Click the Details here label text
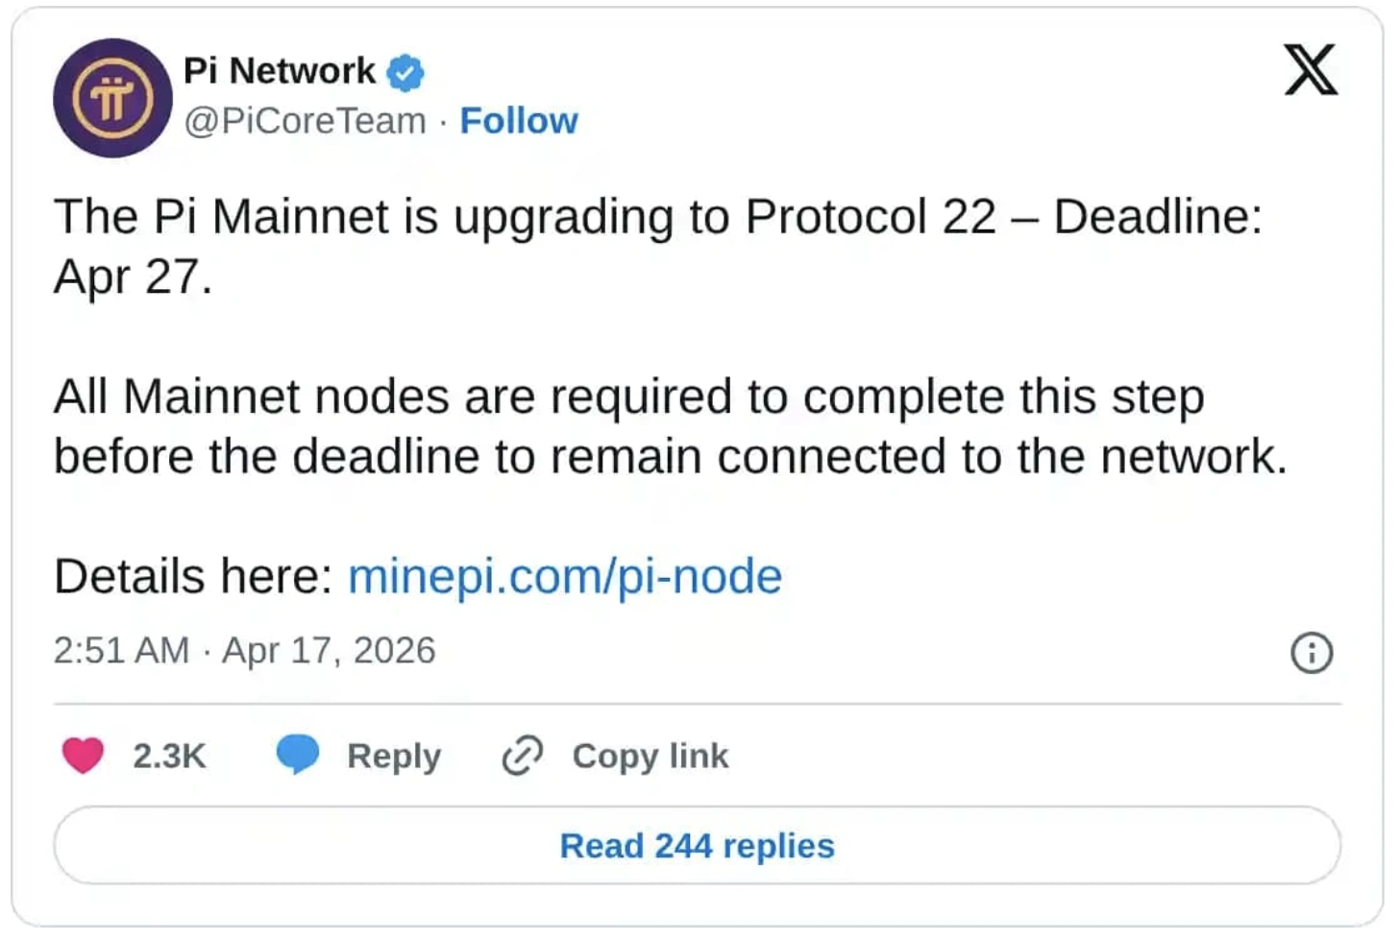1399x941 pixels. coord(193,576)
